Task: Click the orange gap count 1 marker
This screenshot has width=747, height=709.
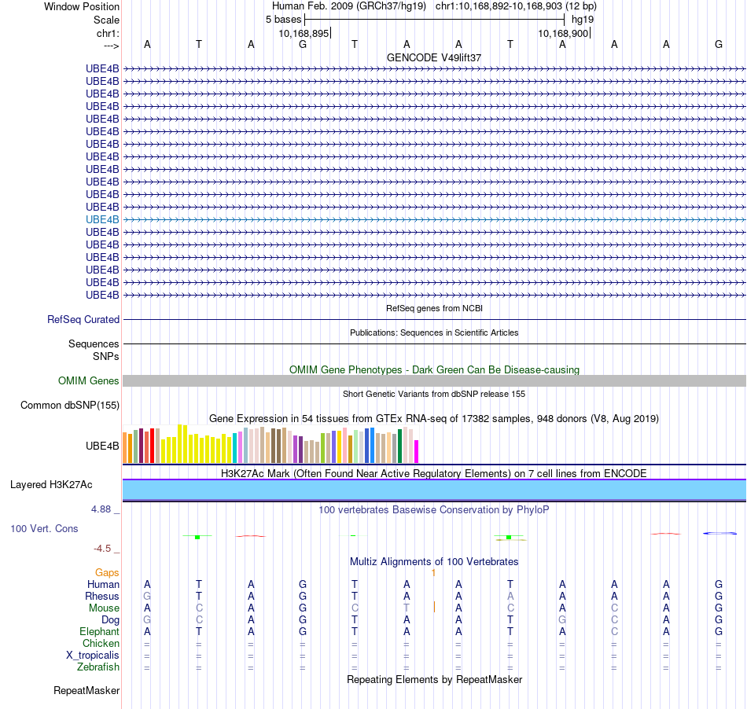Action: coord(433,573)
